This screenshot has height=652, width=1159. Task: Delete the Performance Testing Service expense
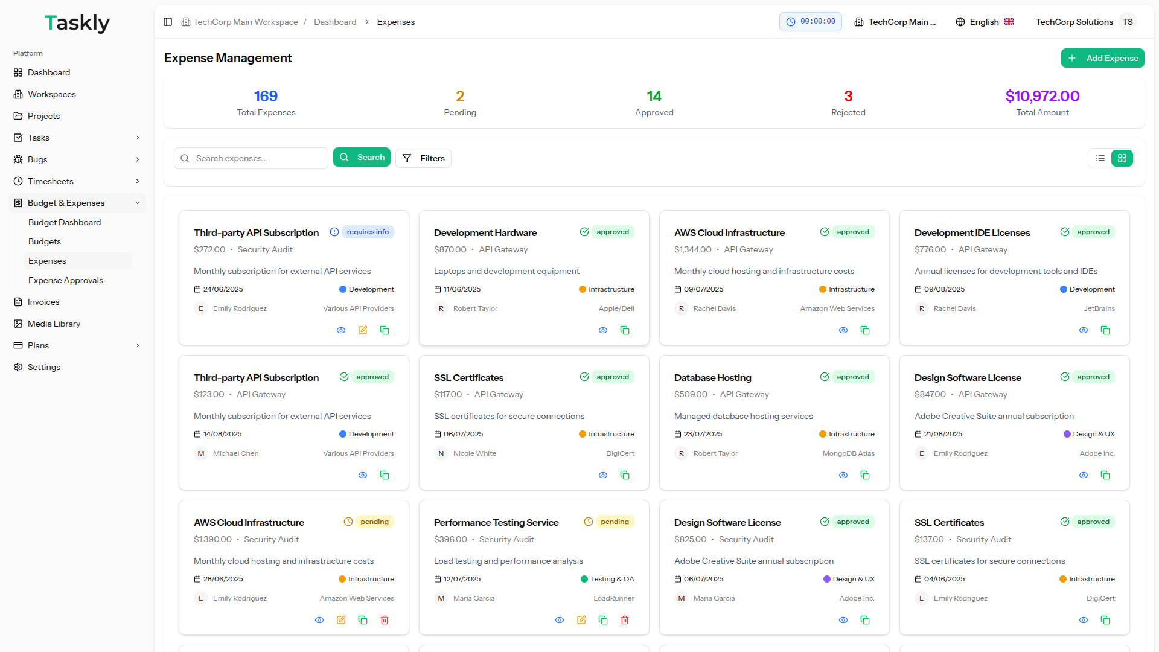point(625,620)
